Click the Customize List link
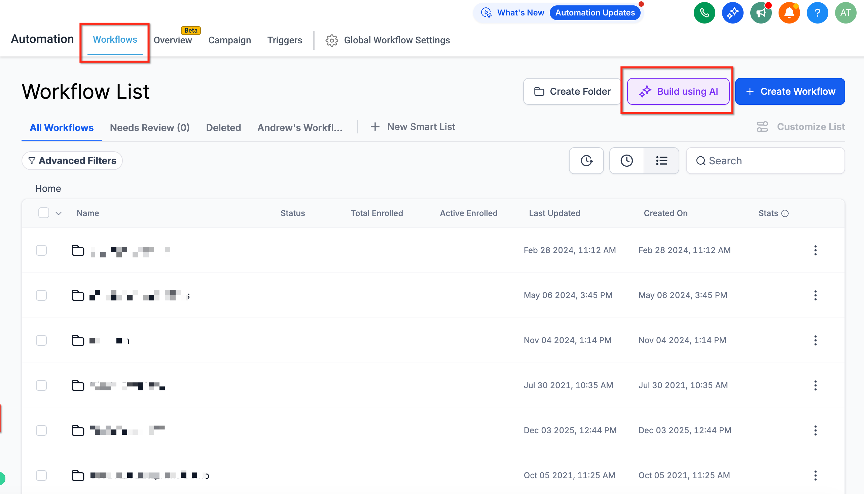 click(811, 127)
